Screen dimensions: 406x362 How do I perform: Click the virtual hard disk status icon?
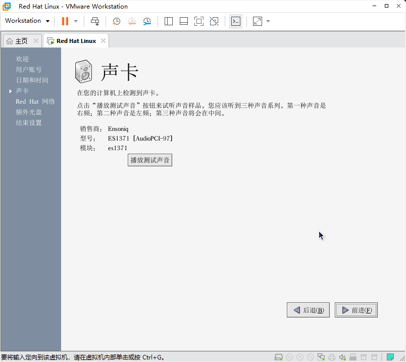pos(278,356)
